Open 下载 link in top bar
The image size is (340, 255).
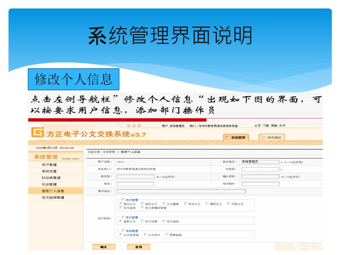[x=266, y=126]
